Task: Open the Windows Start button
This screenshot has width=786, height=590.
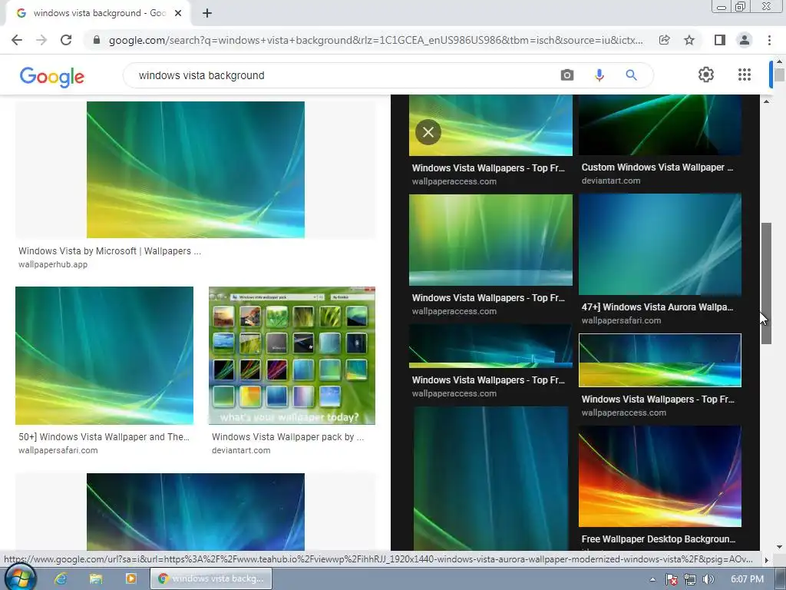Action: coord(19,578)
